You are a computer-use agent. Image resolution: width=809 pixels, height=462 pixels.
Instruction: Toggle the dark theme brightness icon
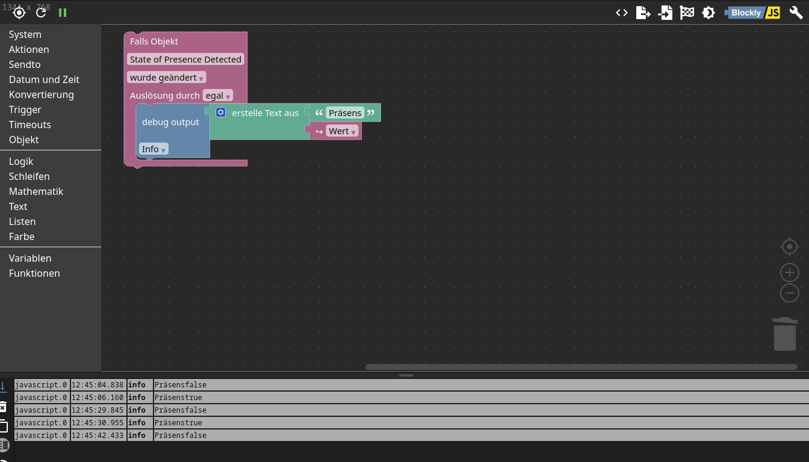pyautogui.click(x=708, y=13)
